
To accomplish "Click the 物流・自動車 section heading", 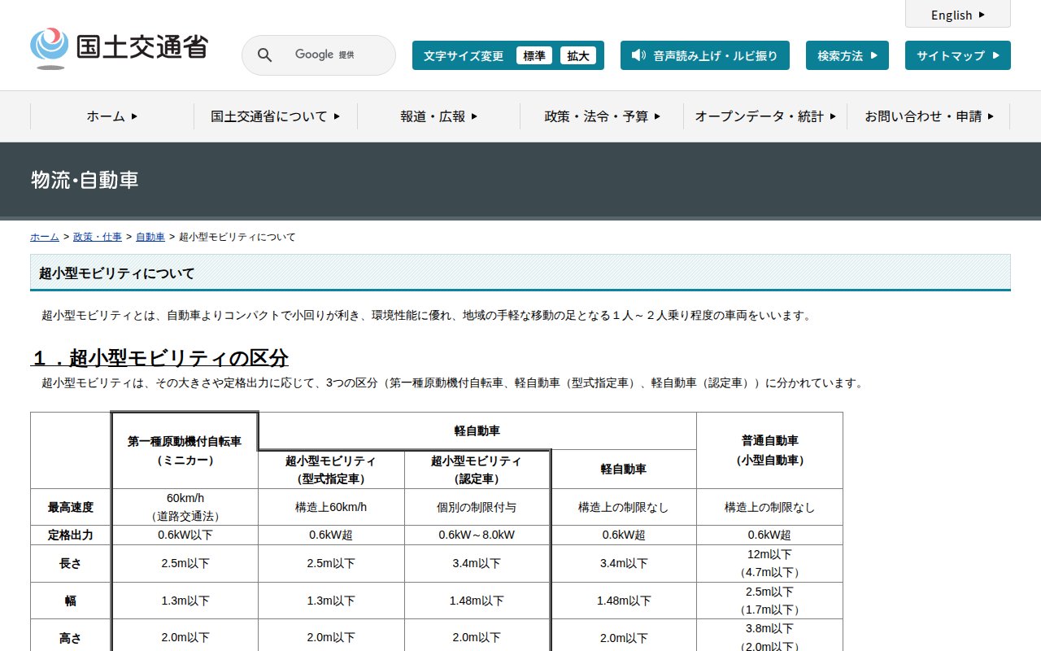I will (85, 180).
